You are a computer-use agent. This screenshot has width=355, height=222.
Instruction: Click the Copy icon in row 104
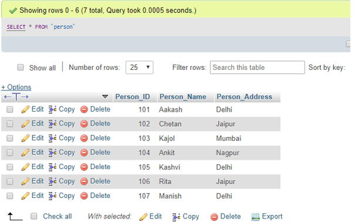(53, 153)
